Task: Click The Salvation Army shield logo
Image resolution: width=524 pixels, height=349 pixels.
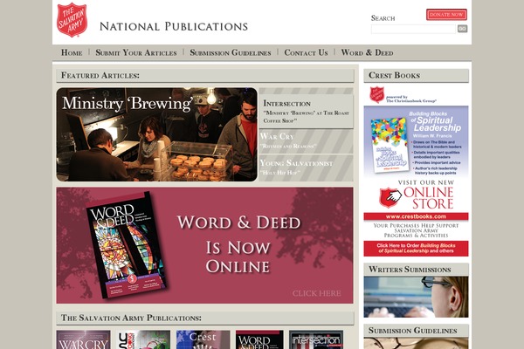Action: 72,20
